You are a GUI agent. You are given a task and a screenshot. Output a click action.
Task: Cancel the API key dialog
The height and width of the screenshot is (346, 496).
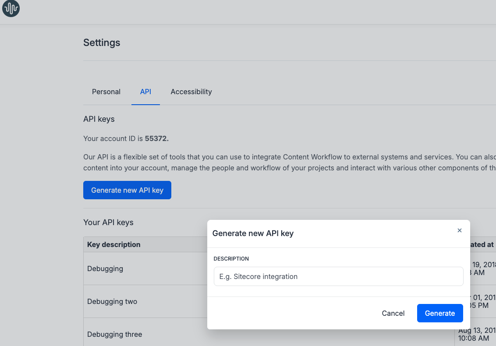tap(393, 313)
